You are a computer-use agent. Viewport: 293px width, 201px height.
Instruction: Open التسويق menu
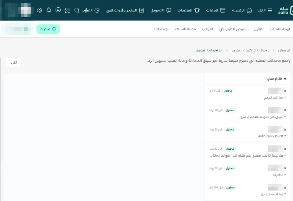point(157,10)
